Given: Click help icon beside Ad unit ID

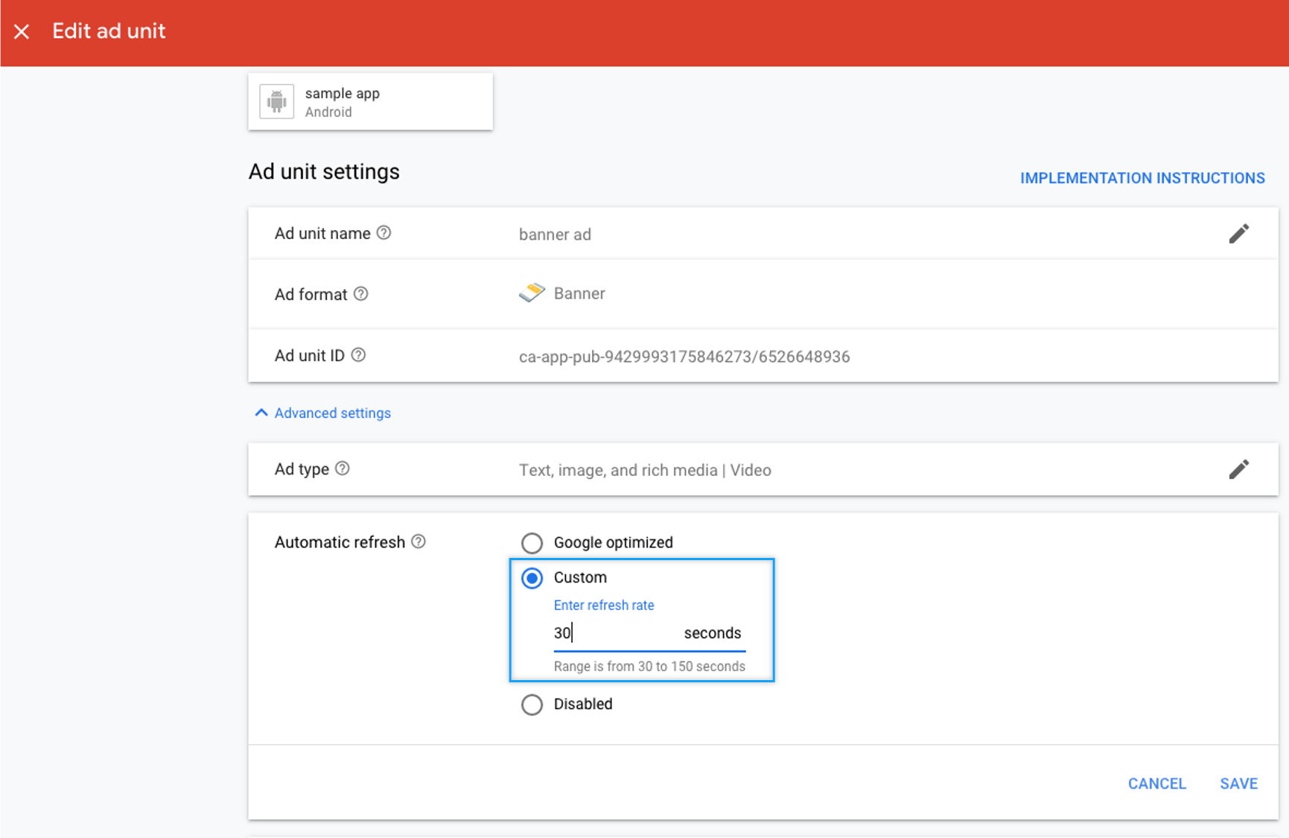Looking at the screenshot, I should pos(358,355).
